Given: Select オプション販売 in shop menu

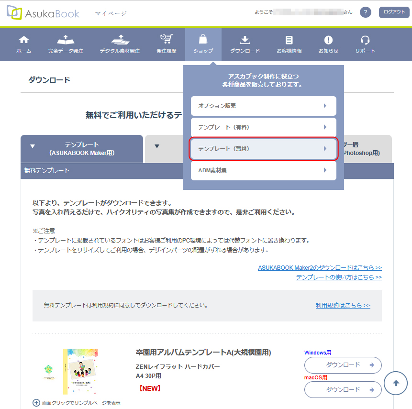Looking at the screenshot, I should tap(263, 106).
